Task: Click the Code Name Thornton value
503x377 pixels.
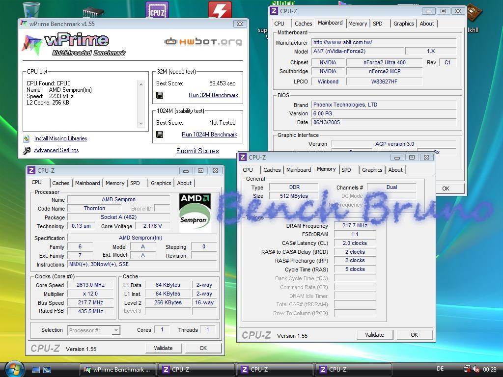Action: point(94,208)
